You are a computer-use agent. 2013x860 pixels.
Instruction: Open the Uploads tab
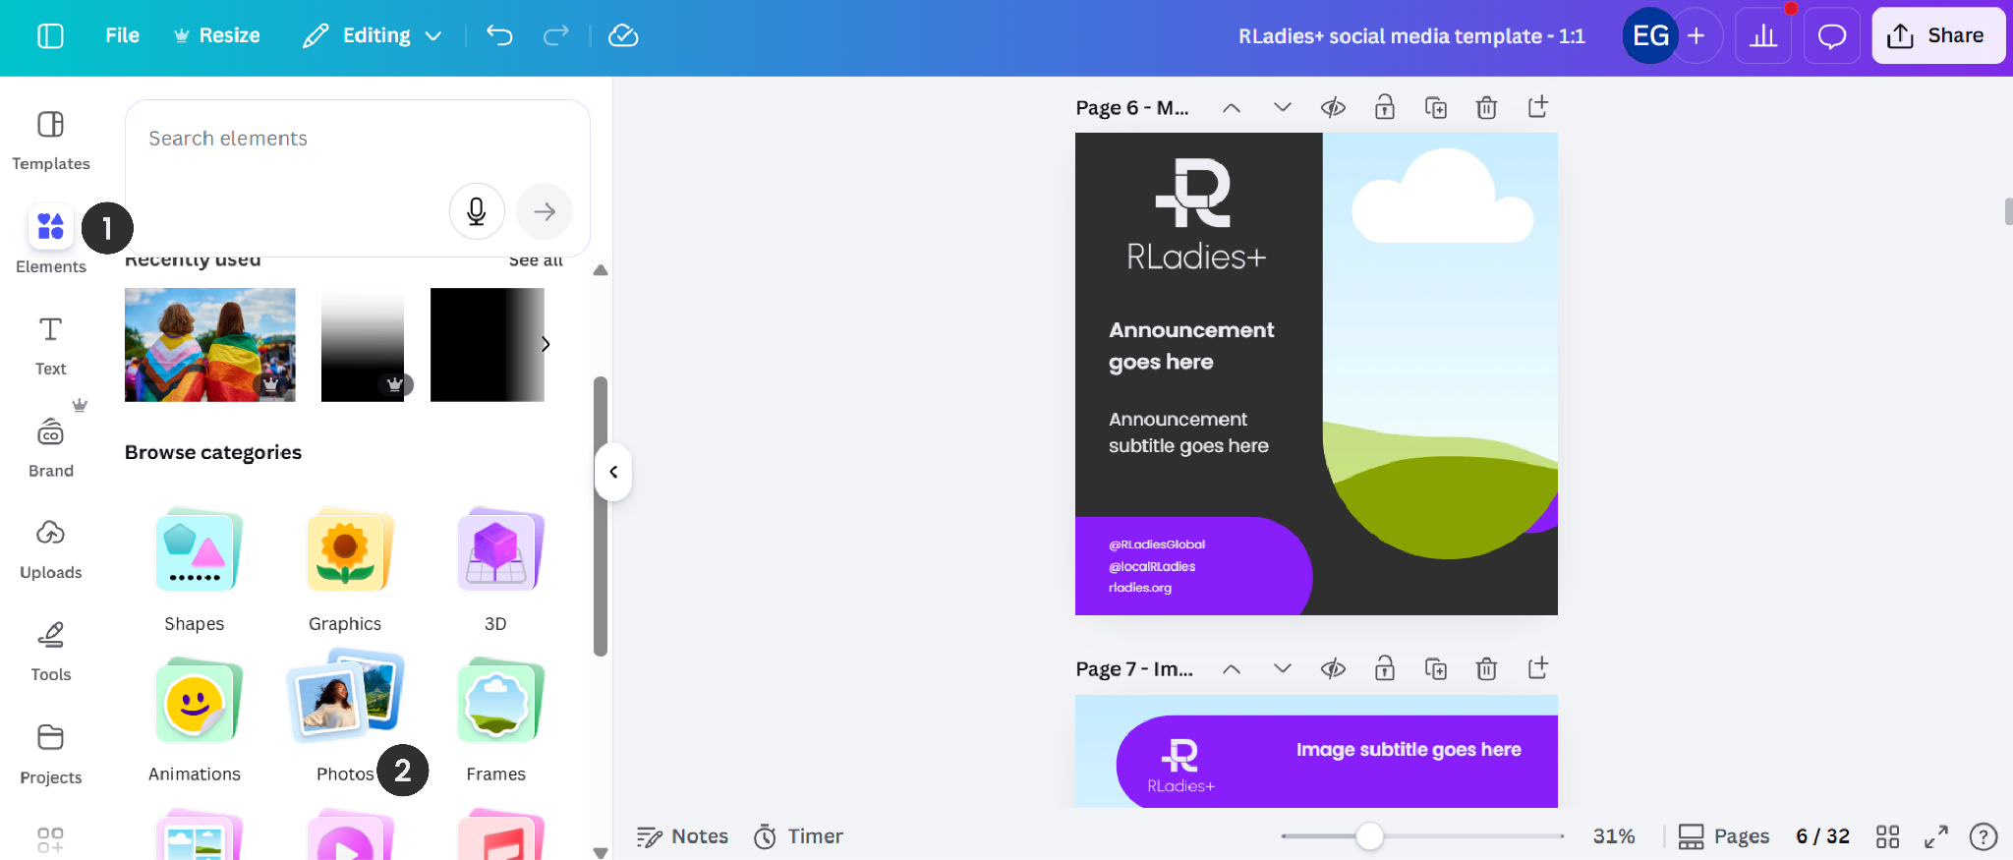tap(51, 549)
